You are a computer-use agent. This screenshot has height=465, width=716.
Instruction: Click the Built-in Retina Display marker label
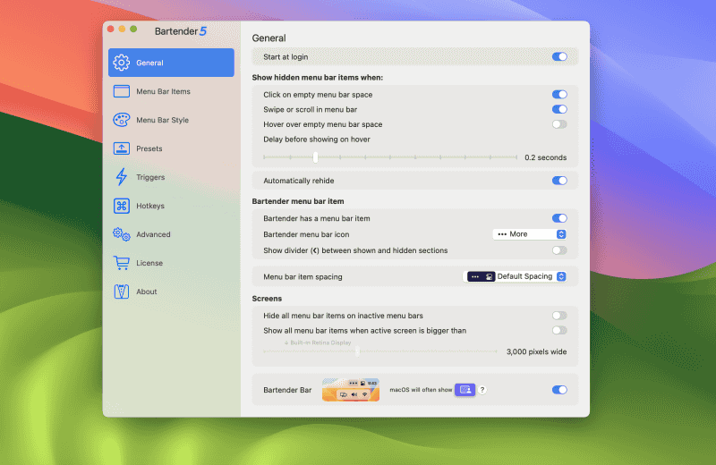(318, 342)
